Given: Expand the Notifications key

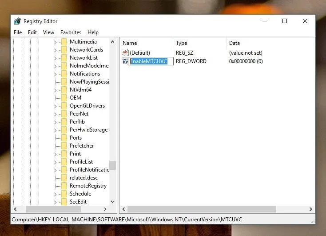Looking at the screenshot, I should pyautogui.click(x=55, y=74).
